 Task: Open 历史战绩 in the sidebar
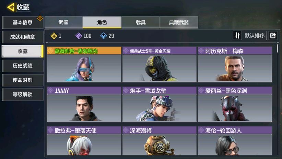(23, 66)
